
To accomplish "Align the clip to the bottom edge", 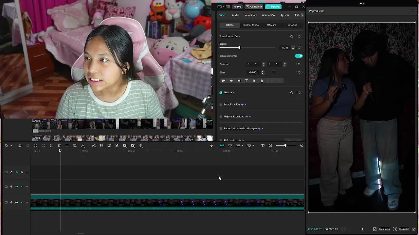I will (262, 81).
